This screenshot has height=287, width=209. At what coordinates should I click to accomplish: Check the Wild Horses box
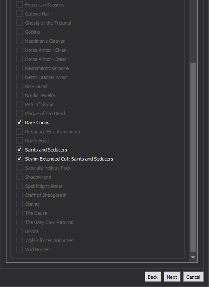tap(19, 249)
